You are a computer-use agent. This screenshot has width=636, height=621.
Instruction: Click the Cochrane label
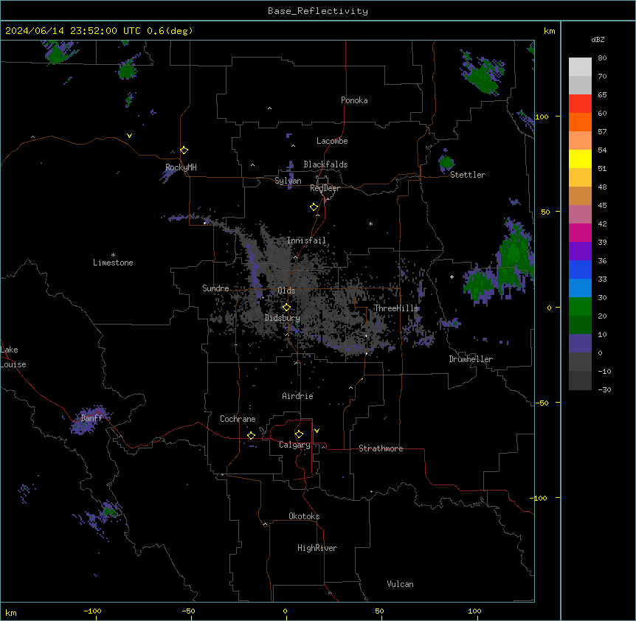238,419
